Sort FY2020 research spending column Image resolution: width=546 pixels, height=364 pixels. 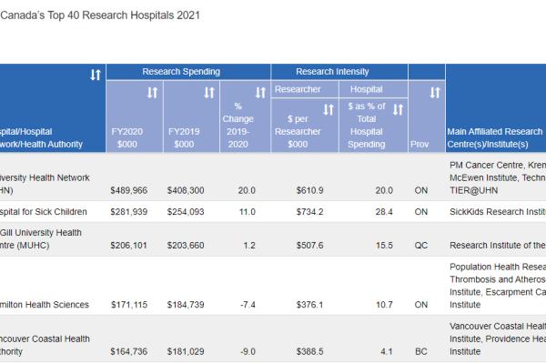coord(152,93)
